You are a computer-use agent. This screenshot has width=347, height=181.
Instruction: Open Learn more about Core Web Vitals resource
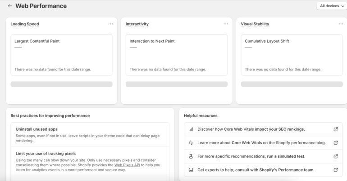click(261, 143)
